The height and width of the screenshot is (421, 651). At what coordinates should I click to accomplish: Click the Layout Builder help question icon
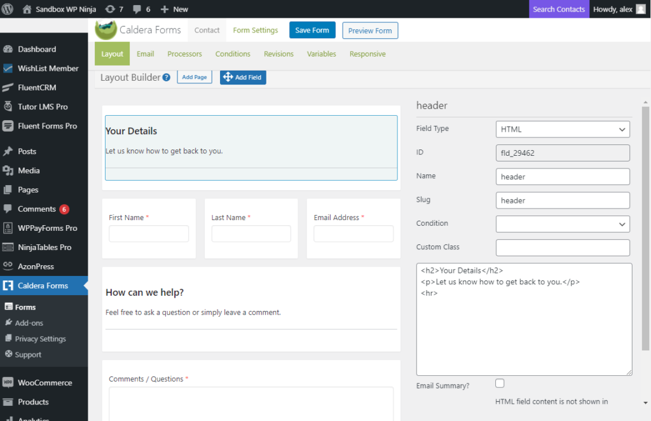(x=167, y=78)
